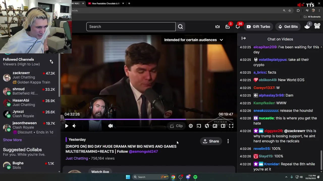Screen dimensions: 323x181
Task: Mute the video with the speaker icon
Action: point(74,126)
